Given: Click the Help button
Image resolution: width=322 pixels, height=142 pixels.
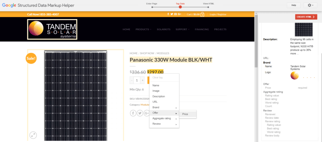Looking at the screenshot, I should 294,5.
